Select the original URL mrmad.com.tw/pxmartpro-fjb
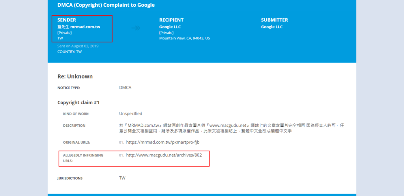Image resolution: width=404 pixels, height=196 pixels. [163, 142]
